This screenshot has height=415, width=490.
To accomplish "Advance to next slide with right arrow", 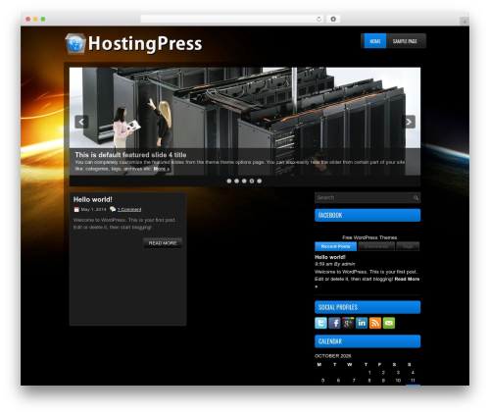I will (x=409, y=122).
